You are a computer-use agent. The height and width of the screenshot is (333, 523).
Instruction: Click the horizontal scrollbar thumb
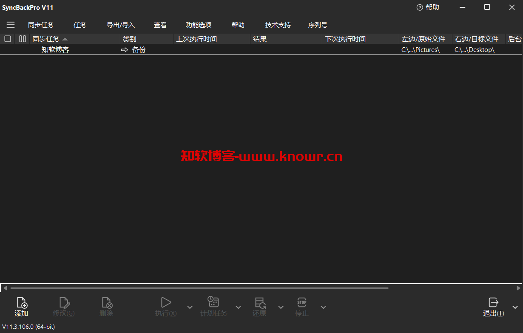199,288
